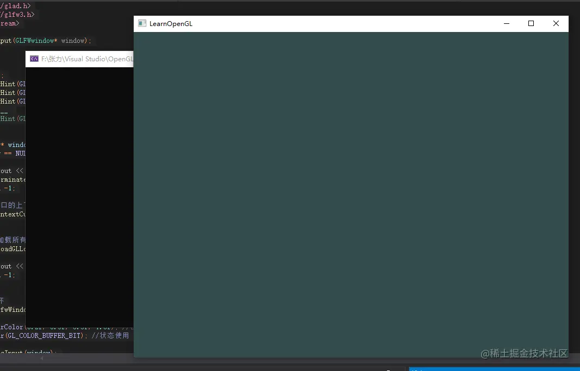The width and height of the screenshot is (580, 371).
Task: Click the '//状态使用' comment in code
Action: [110, 335]
